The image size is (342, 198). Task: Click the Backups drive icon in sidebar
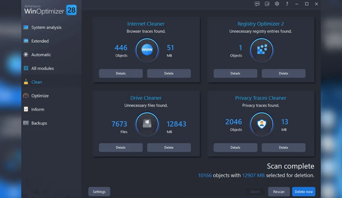tap(26, 123)
